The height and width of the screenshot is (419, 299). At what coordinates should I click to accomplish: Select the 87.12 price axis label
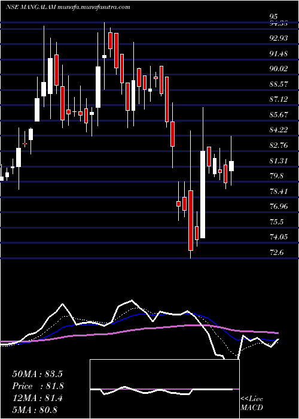[x=279, y=99]
